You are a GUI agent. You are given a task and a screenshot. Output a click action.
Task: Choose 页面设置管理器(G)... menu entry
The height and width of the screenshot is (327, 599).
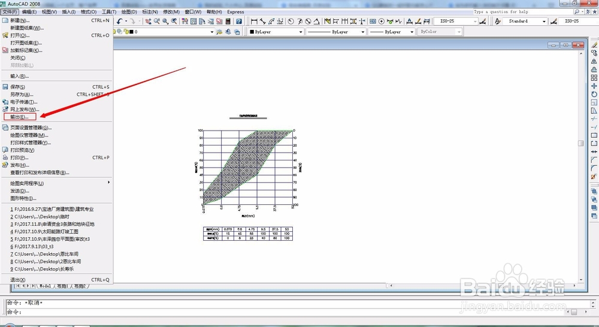click(x=56, y=128)
